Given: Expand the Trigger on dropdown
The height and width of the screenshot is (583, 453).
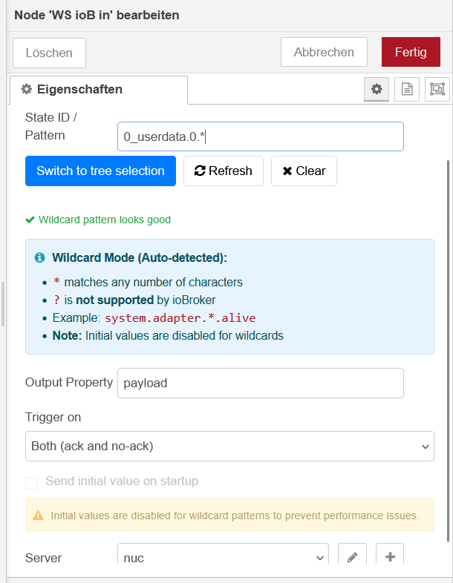Looking at the screenshot, I should pos(229,447).
